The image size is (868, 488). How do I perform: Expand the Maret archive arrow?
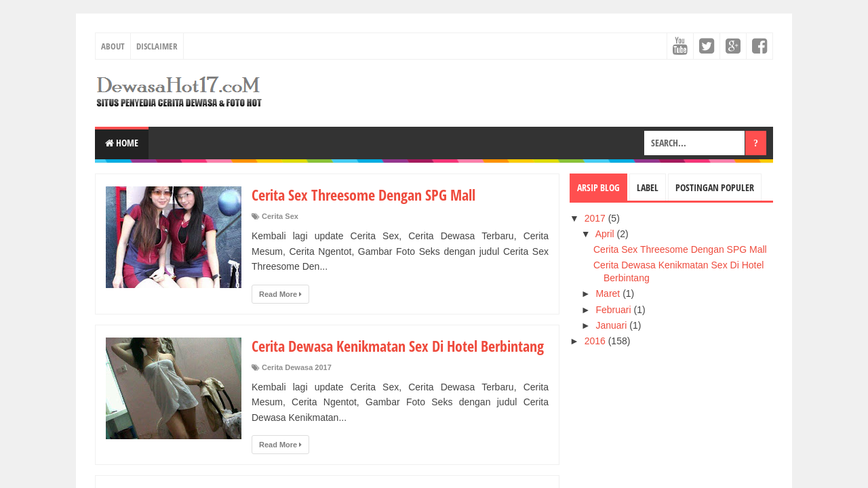pyautogui.click(x=587, y=293)
